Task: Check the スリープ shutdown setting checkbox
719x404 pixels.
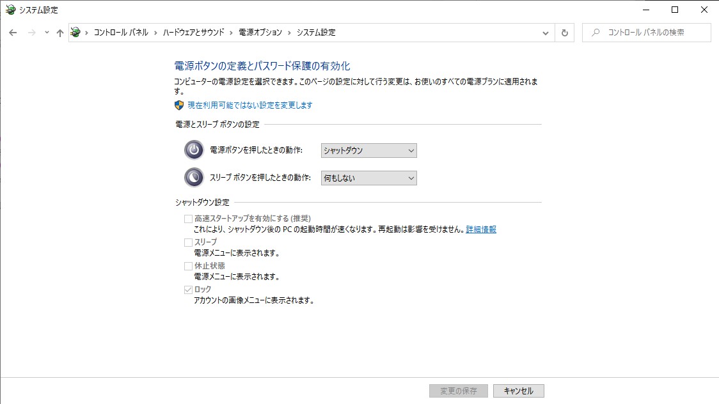Action: tap(187, 242)
